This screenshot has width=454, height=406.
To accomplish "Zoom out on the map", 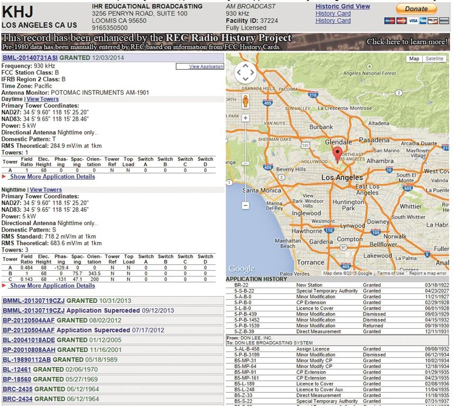I will (x=245, y=205).
